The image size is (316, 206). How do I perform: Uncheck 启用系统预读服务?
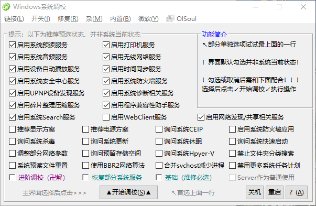[x=12, y=45]
